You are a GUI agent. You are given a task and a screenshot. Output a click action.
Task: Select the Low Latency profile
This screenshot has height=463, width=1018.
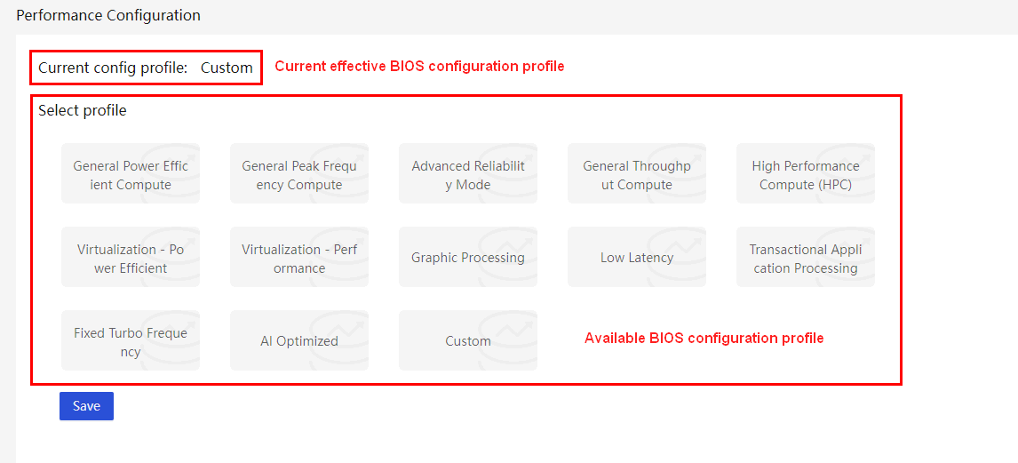point(637,257)
